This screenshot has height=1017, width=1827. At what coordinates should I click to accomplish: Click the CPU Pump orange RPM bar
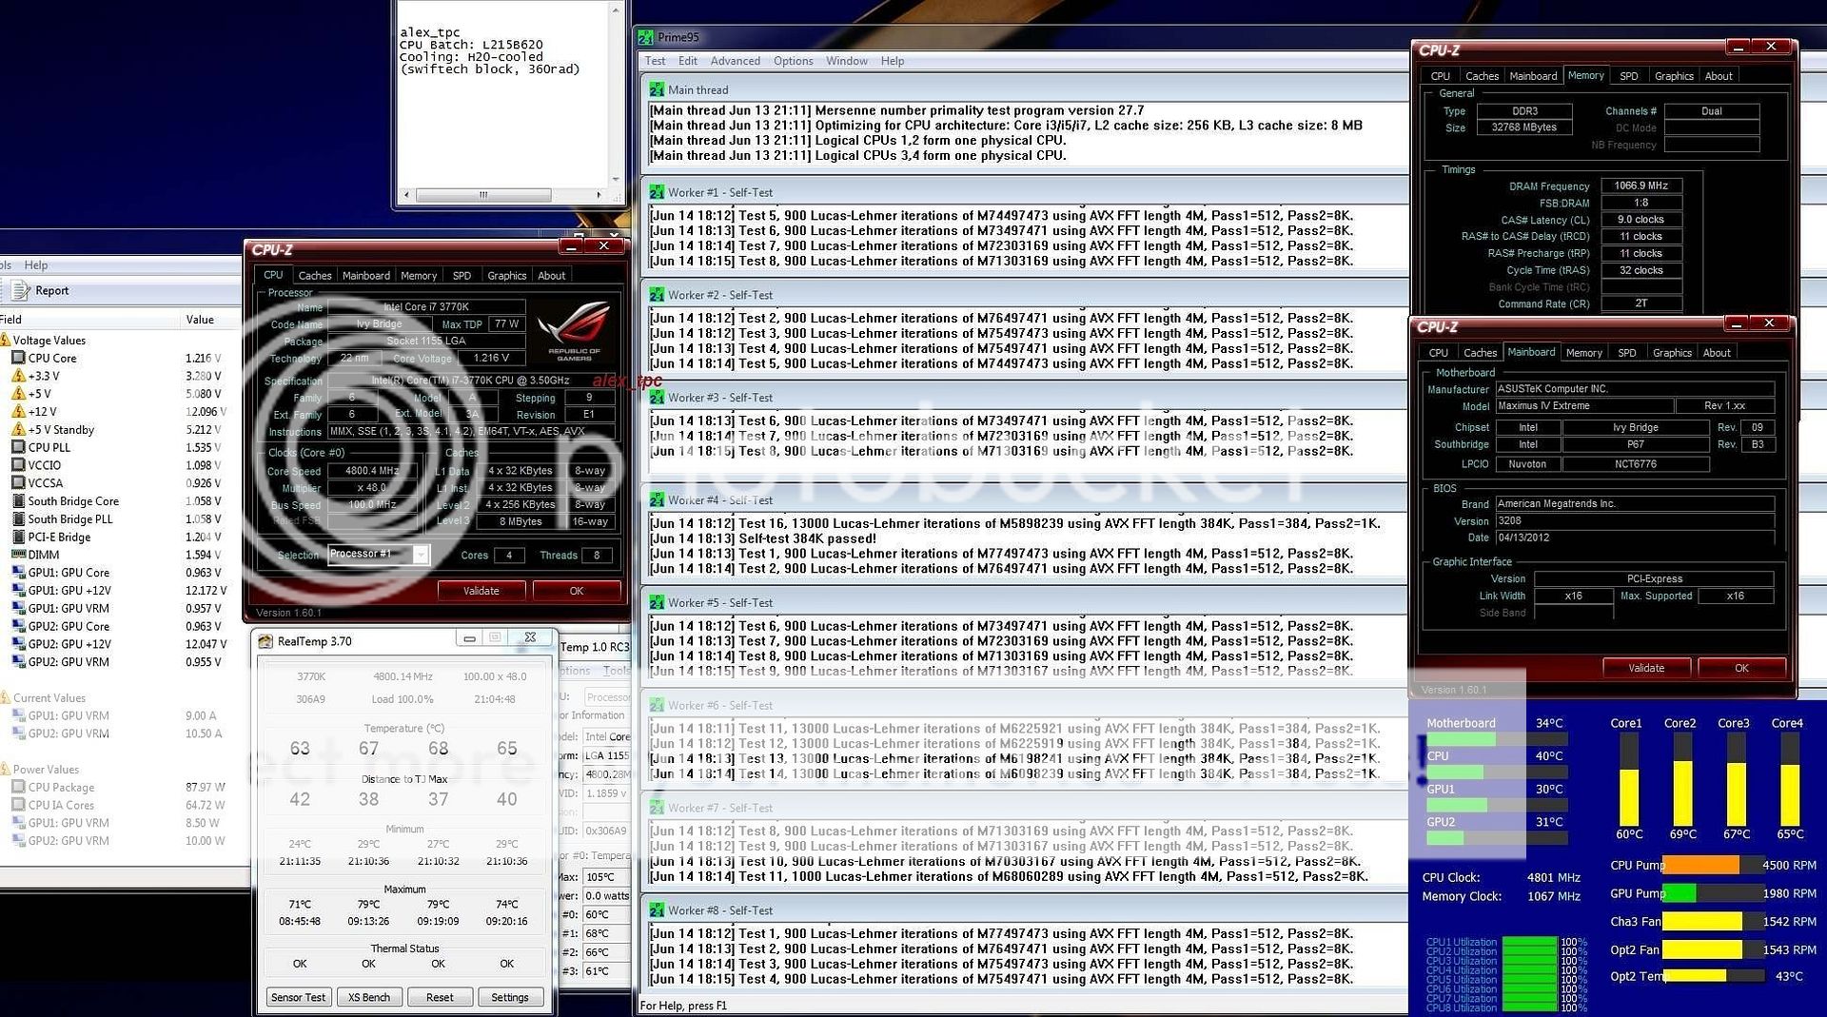point(1701,865)
